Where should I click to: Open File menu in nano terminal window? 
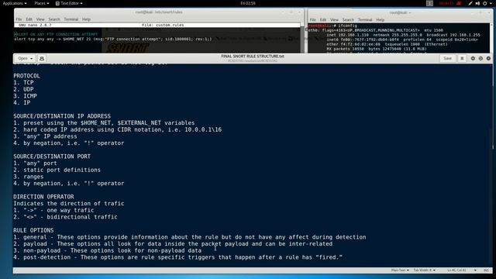(x=19, y=19)
